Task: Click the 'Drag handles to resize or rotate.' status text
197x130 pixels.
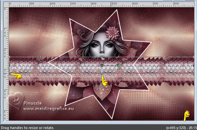Action: (27, 128)
